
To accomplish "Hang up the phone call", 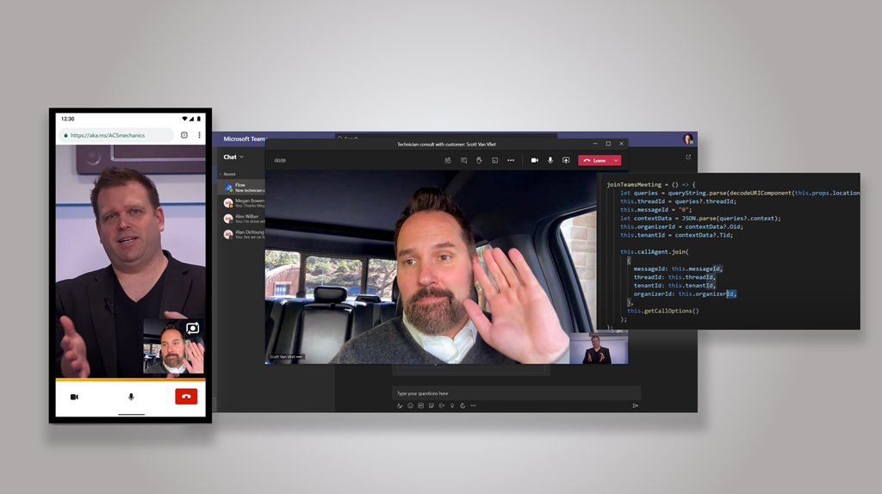I will pyautogui.click(x=186, y=397).
